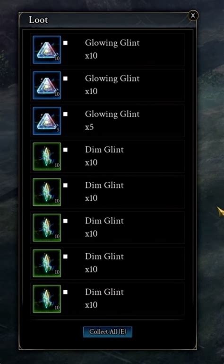The width and height of the screenshot is (224, 364).
Task: Select the Glowing Glint x5 item icon
Action: tap(47, 121)
